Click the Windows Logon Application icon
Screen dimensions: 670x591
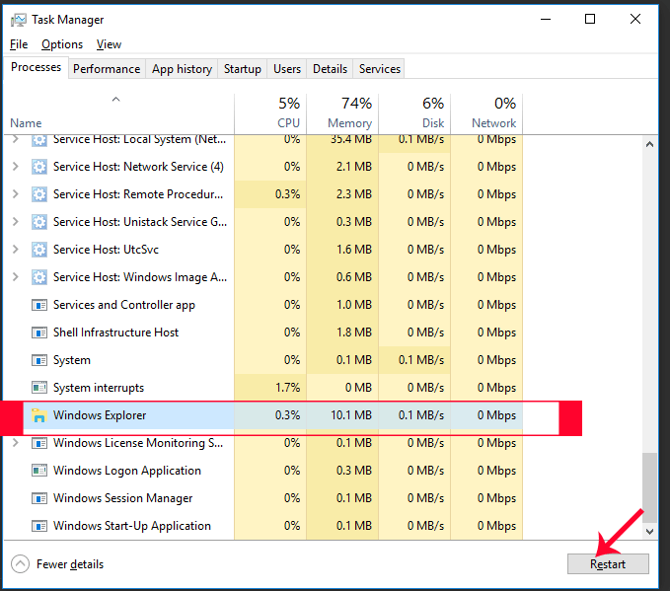pos(39,471)
